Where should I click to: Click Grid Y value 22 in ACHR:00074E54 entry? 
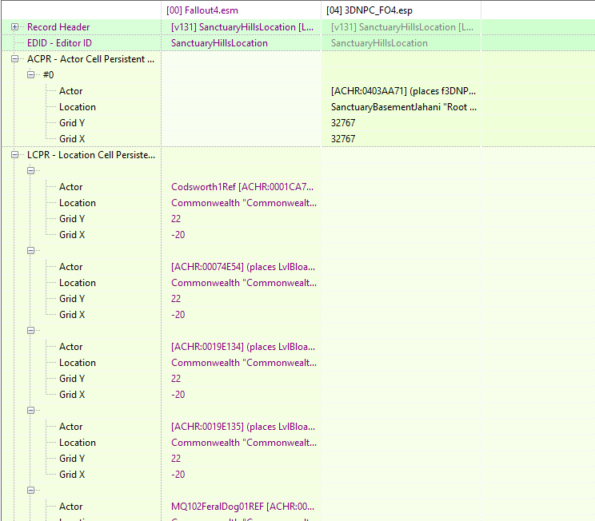(176, 298)
